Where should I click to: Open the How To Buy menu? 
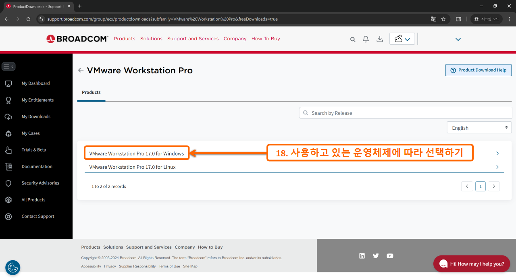pyautogui.click(x=266, y=39)
